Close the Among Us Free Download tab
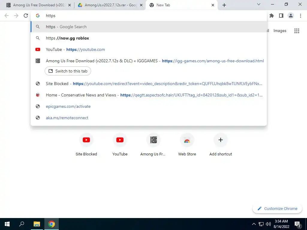The image size is (307, 230). click(70, 5)
